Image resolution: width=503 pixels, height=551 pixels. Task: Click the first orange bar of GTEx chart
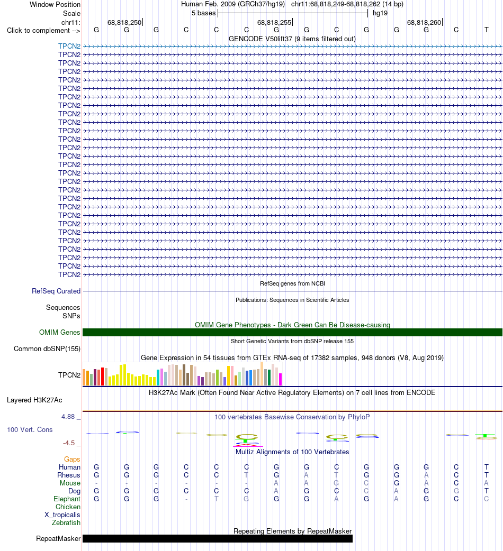coord(84,377)
